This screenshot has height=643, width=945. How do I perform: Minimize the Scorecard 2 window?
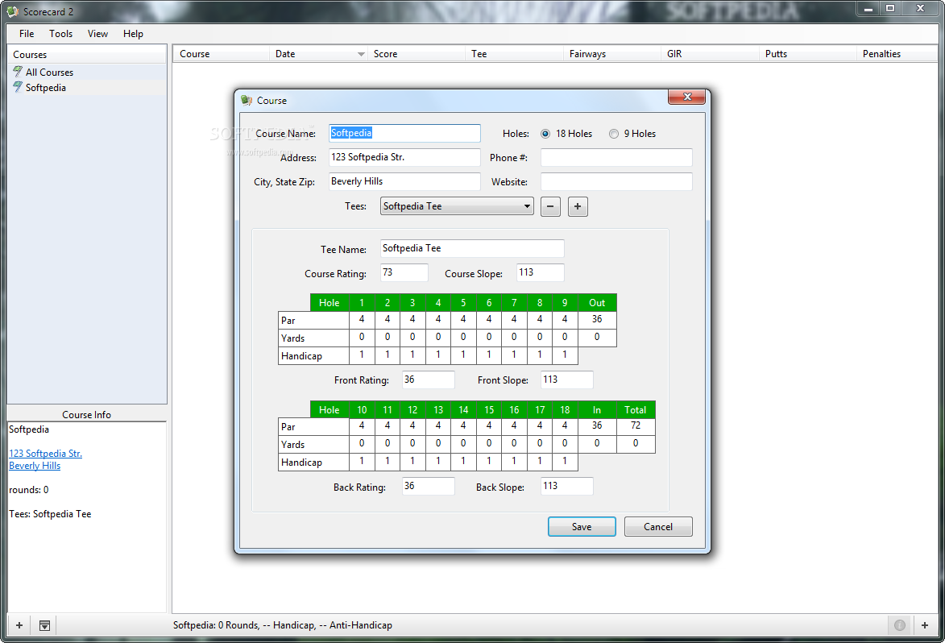tap(868, 9)
